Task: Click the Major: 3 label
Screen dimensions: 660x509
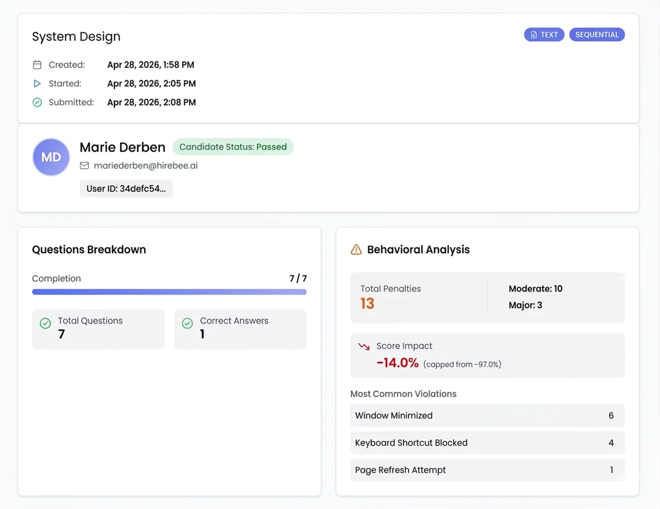Action: pyautogui.click(x=525, y=305)
